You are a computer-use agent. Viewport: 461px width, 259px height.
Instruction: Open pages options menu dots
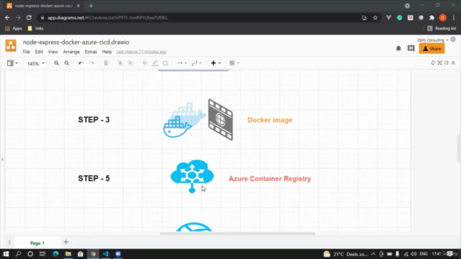pyautogui.click(x=9, y=242)
